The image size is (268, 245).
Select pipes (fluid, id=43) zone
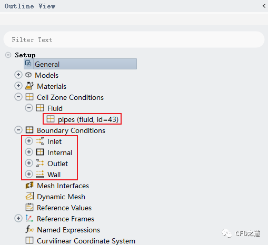point(82,119)
